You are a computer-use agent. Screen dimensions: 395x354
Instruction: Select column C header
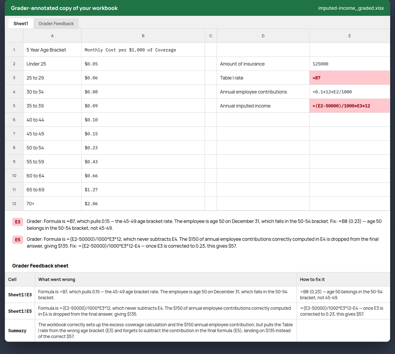(x=211, y=36)
